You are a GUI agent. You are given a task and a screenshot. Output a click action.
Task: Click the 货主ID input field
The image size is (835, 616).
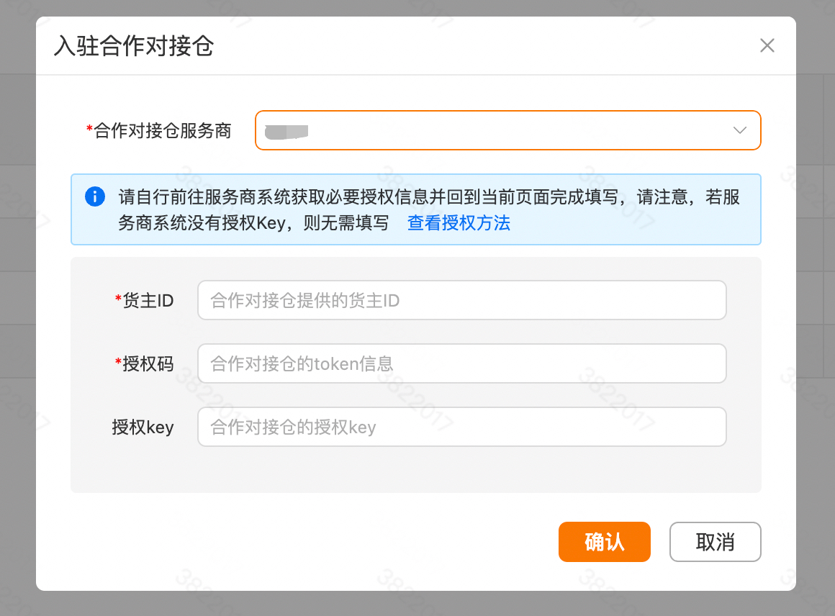(461, 300)
